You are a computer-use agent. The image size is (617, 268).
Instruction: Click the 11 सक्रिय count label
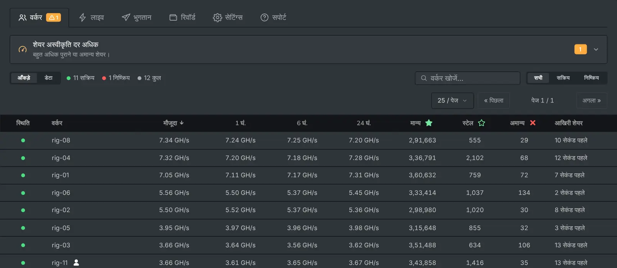[80, 78]
